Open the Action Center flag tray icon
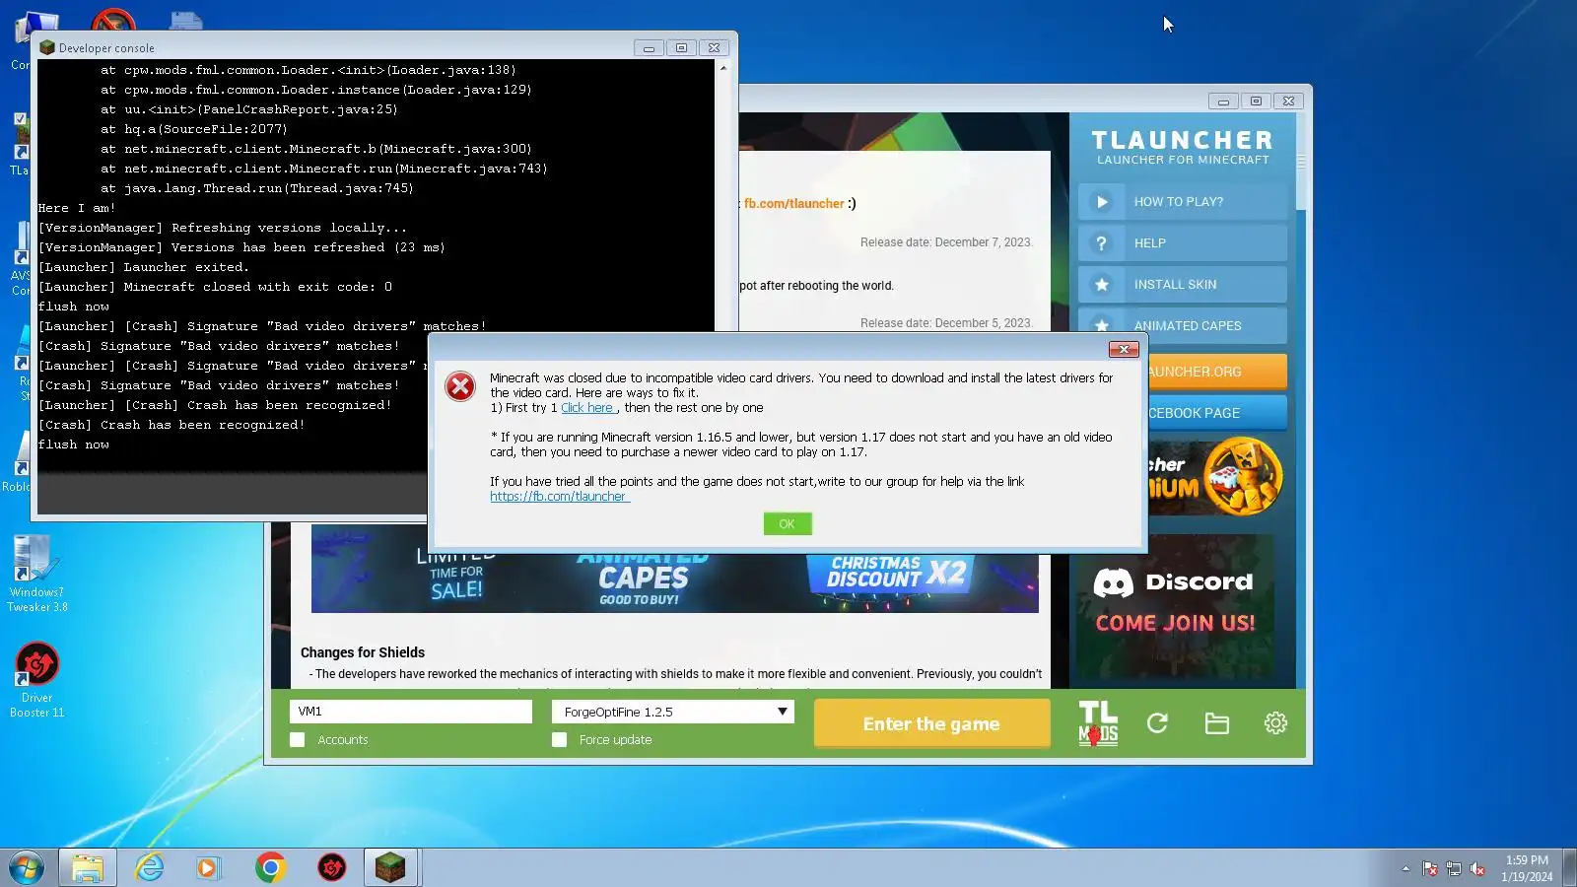Screen dimensions: 1577x887 click(1430, 868)
